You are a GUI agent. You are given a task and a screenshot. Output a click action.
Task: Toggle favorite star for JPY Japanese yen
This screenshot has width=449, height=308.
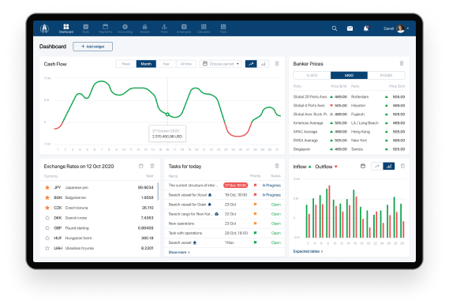(47, 187)
